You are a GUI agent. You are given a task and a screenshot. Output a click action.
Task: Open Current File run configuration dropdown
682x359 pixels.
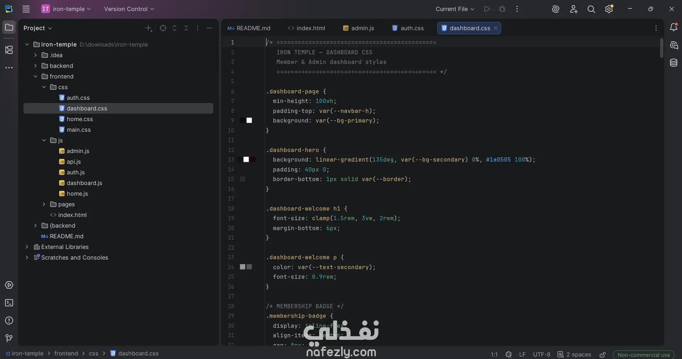tap(455, 9)
